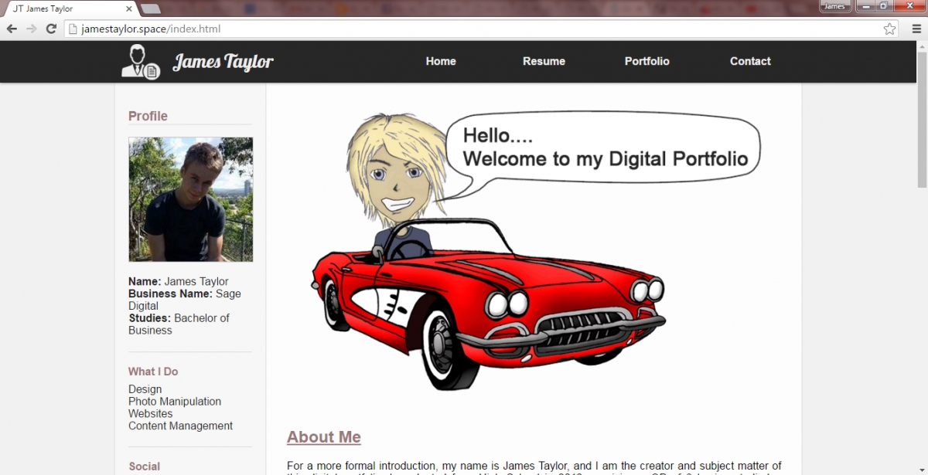The height and width of the screenshot is (475, 928).
Task: Reload the page with the refresh icon
Action: point(51,29)
